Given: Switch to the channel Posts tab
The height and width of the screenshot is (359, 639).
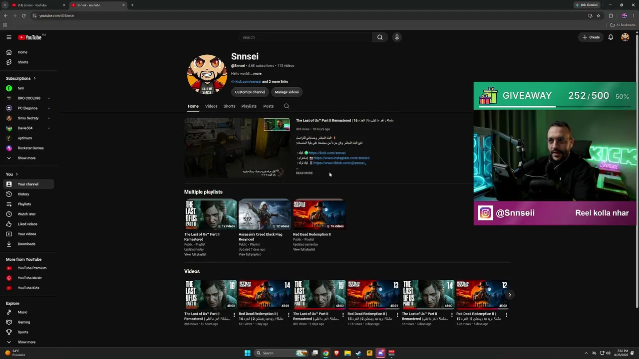Looking at the screenshot, I should coord(269,106).
